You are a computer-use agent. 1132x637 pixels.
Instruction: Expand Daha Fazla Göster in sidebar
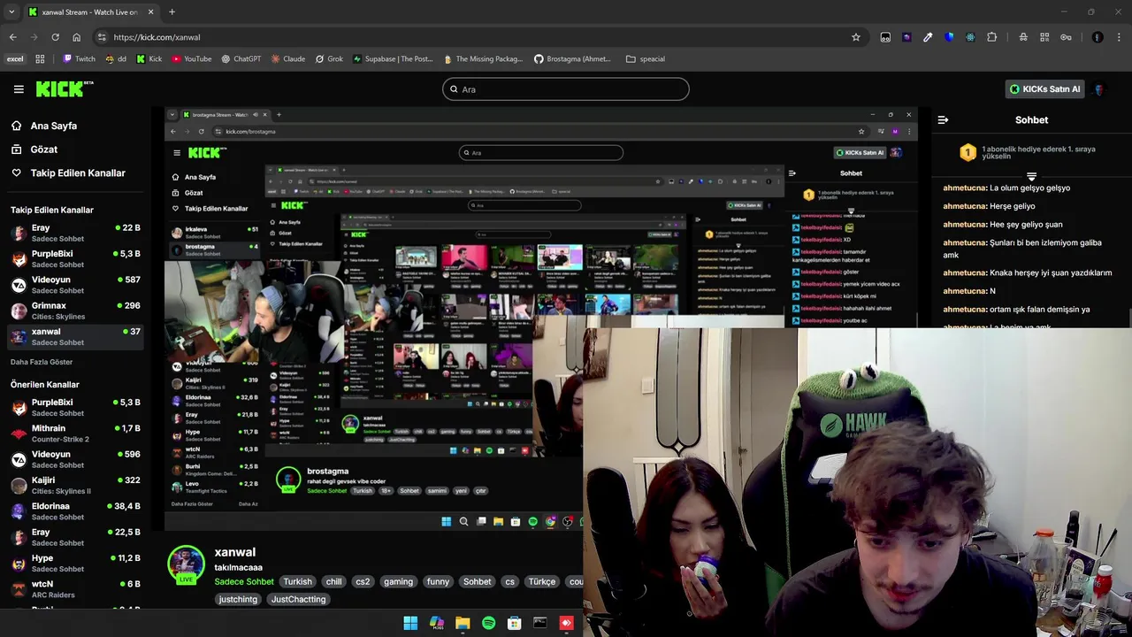tap(42, 362)
